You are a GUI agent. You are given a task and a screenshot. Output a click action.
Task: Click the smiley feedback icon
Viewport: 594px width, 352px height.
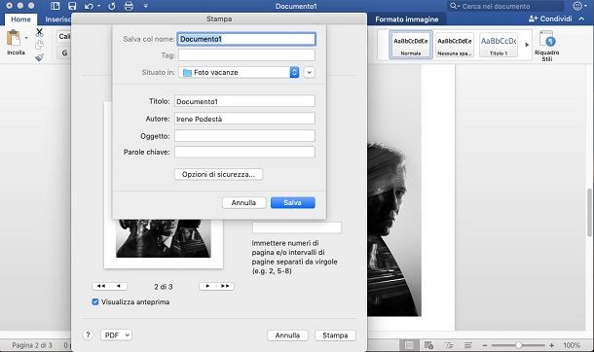(x=577, y=6)
